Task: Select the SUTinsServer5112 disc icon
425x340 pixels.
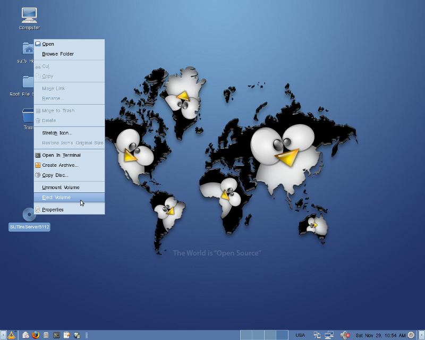Action: click(x=29, y=214)
